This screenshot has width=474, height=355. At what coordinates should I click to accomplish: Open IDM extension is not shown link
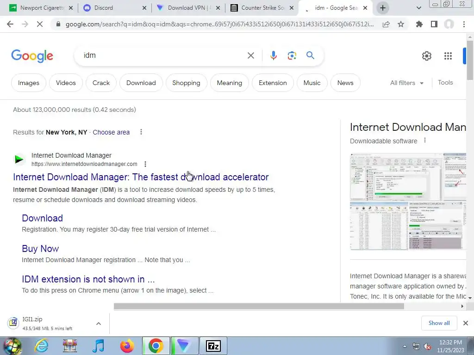88,279
